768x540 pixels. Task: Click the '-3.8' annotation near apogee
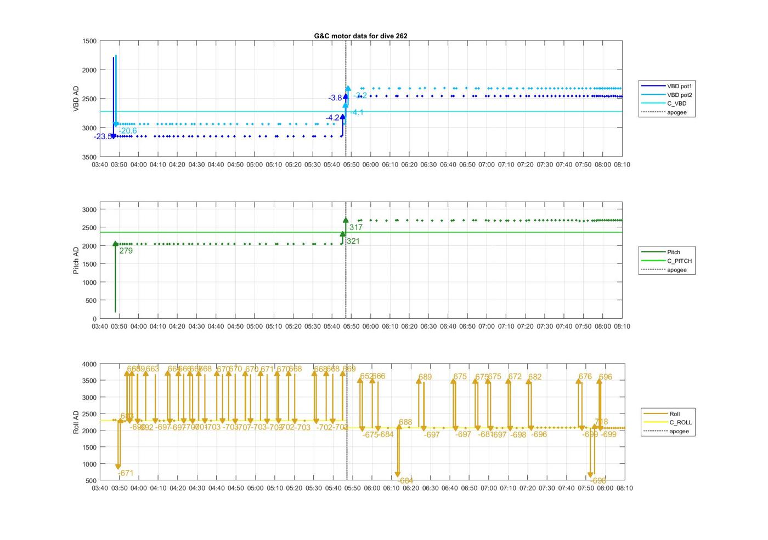click(x=335, y=97)
